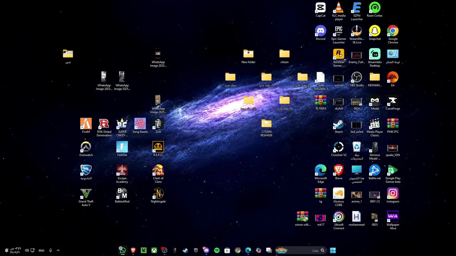Select the Crosshair V2 icon

pos(338,149)
